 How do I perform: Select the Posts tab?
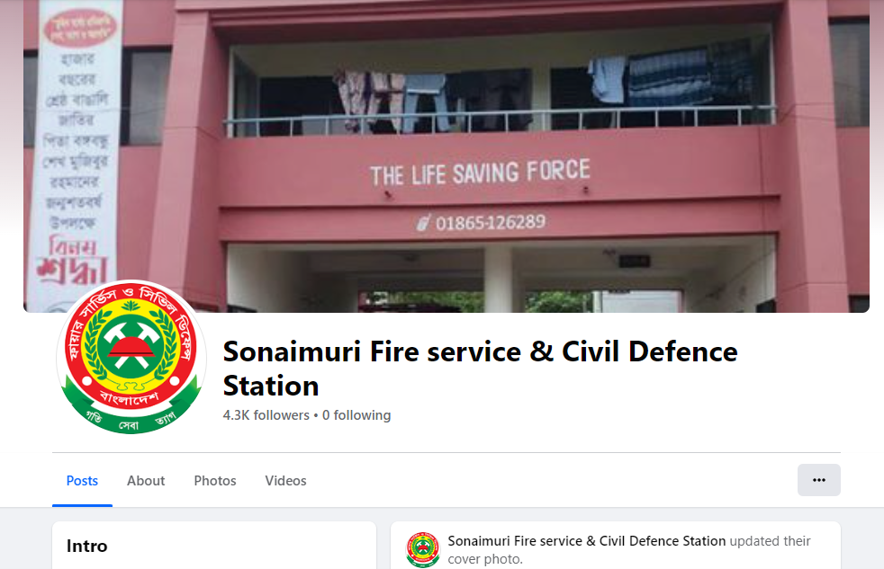tap(82, 481)
